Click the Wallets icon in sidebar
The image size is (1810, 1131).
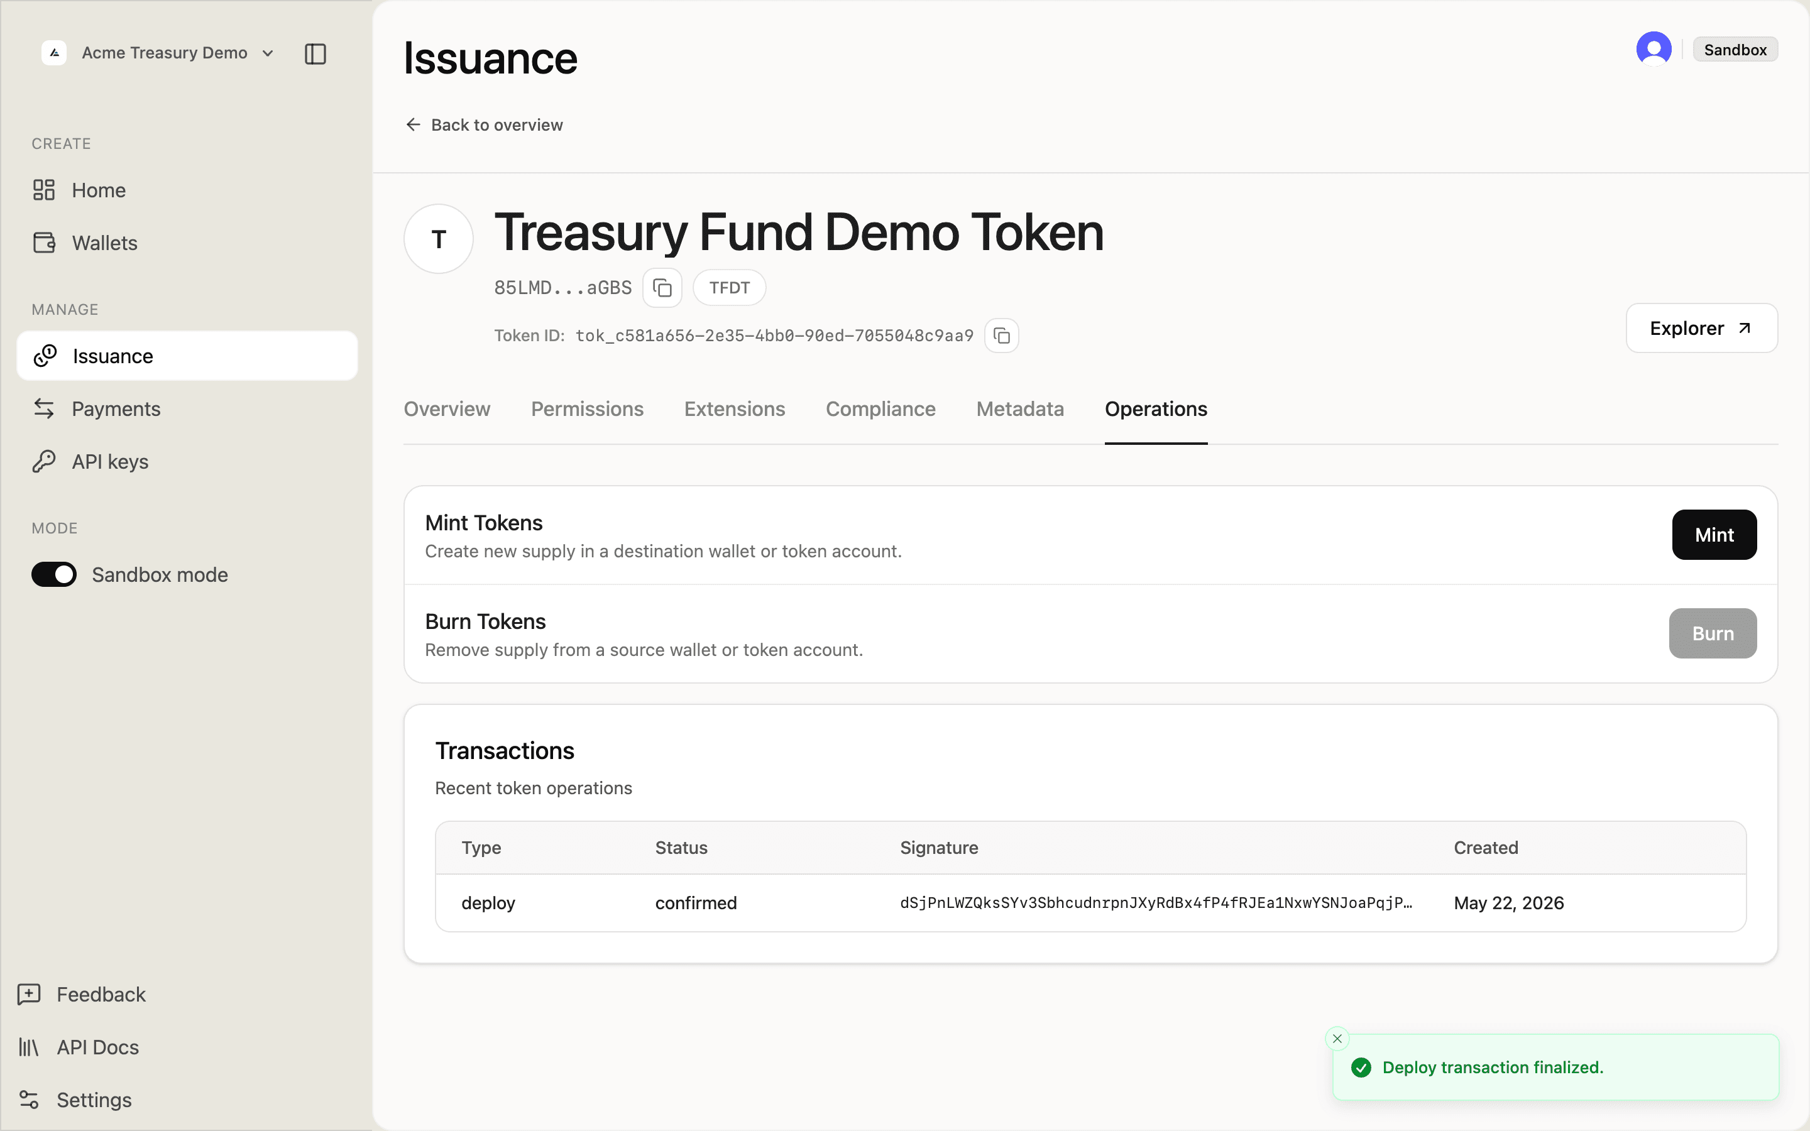44,243
